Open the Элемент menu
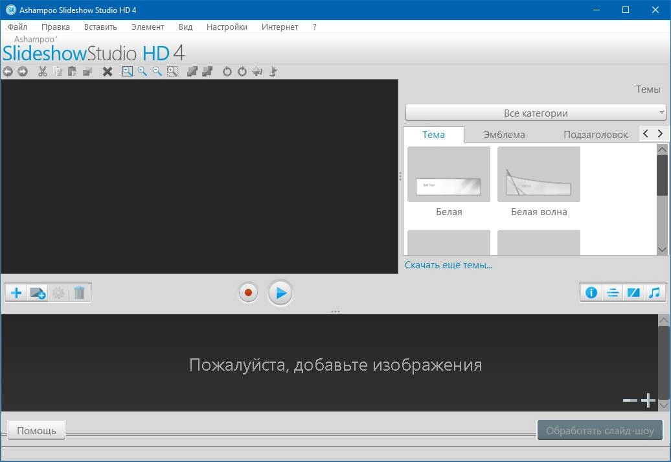Screen dimensions: 671x462 [148, 27]
